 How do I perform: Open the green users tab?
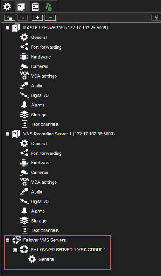coord(48,6)
